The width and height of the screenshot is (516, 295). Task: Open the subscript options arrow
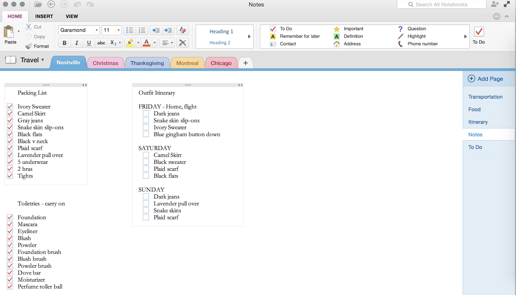coord(120,43)
